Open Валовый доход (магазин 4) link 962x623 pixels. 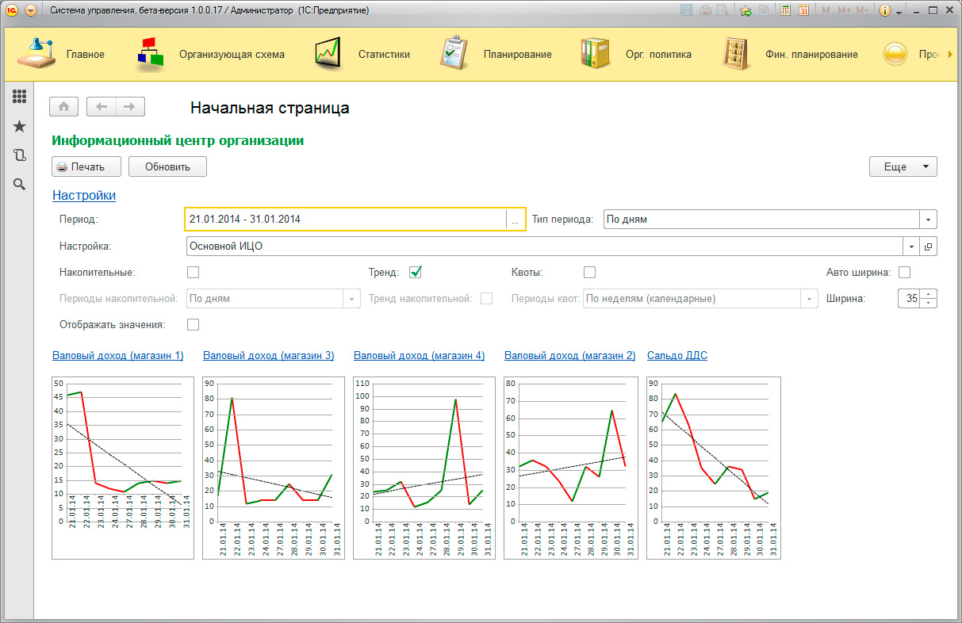[x=419, y=356]
